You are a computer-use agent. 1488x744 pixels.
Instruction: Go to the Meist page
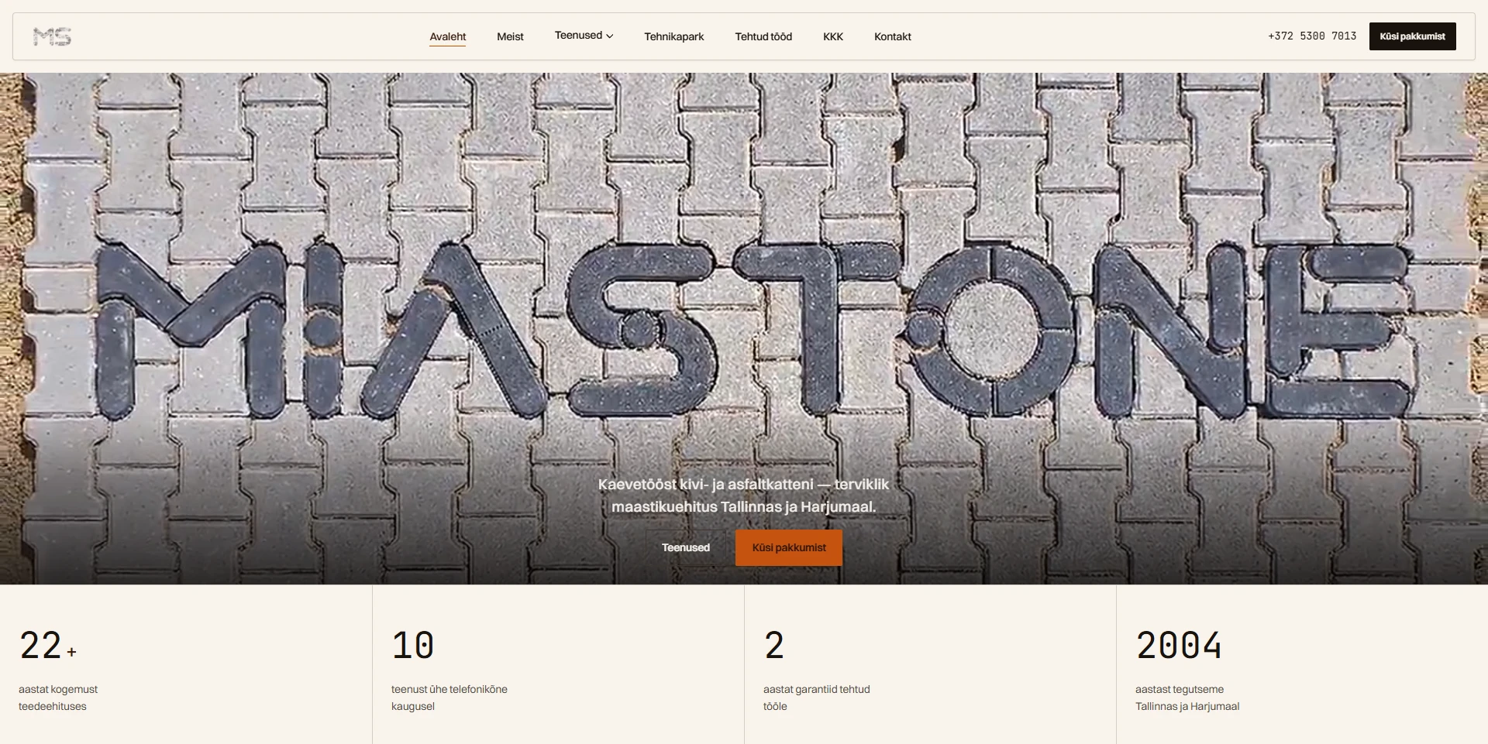(x=510, y=36)
